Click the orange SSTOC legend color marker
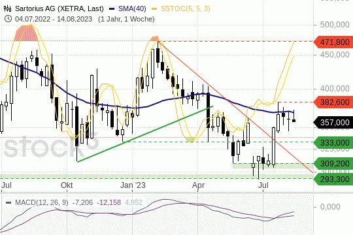The image size is (353, 235). click(154, 9)
